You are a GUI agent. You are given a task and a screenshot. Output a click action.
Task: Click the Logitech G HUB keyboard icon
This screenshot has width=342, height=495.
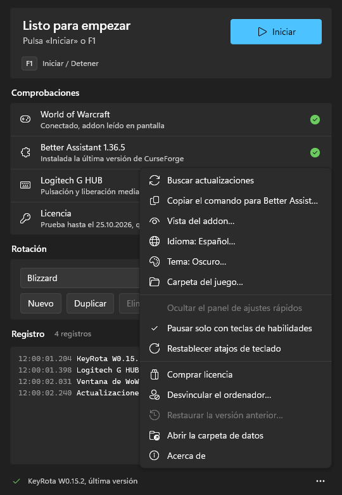(25, 185)
